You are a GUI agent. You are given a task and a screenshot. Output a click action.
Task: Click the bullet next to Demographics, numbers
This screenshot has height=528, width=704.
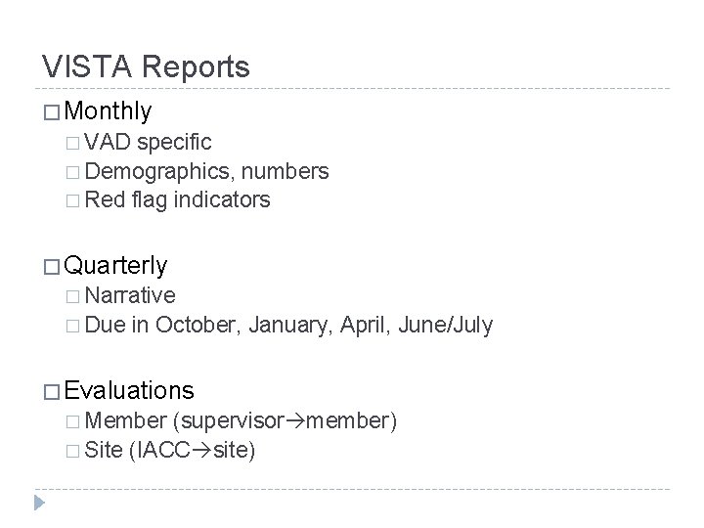tap(72, 172)
